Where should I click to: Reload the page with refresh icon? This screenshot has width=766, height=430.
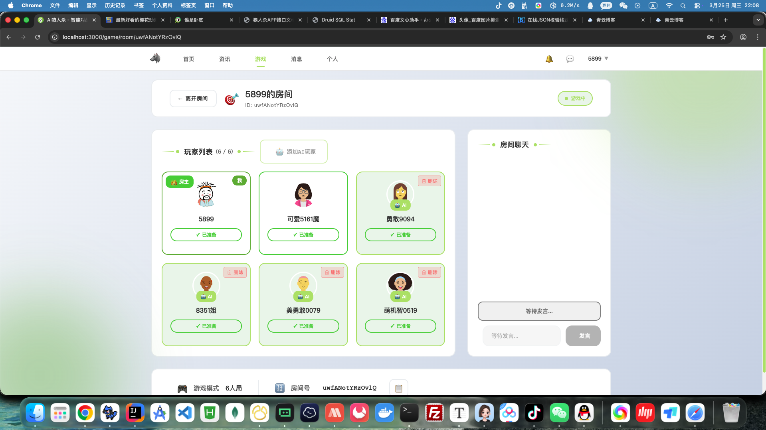[38, 37]
